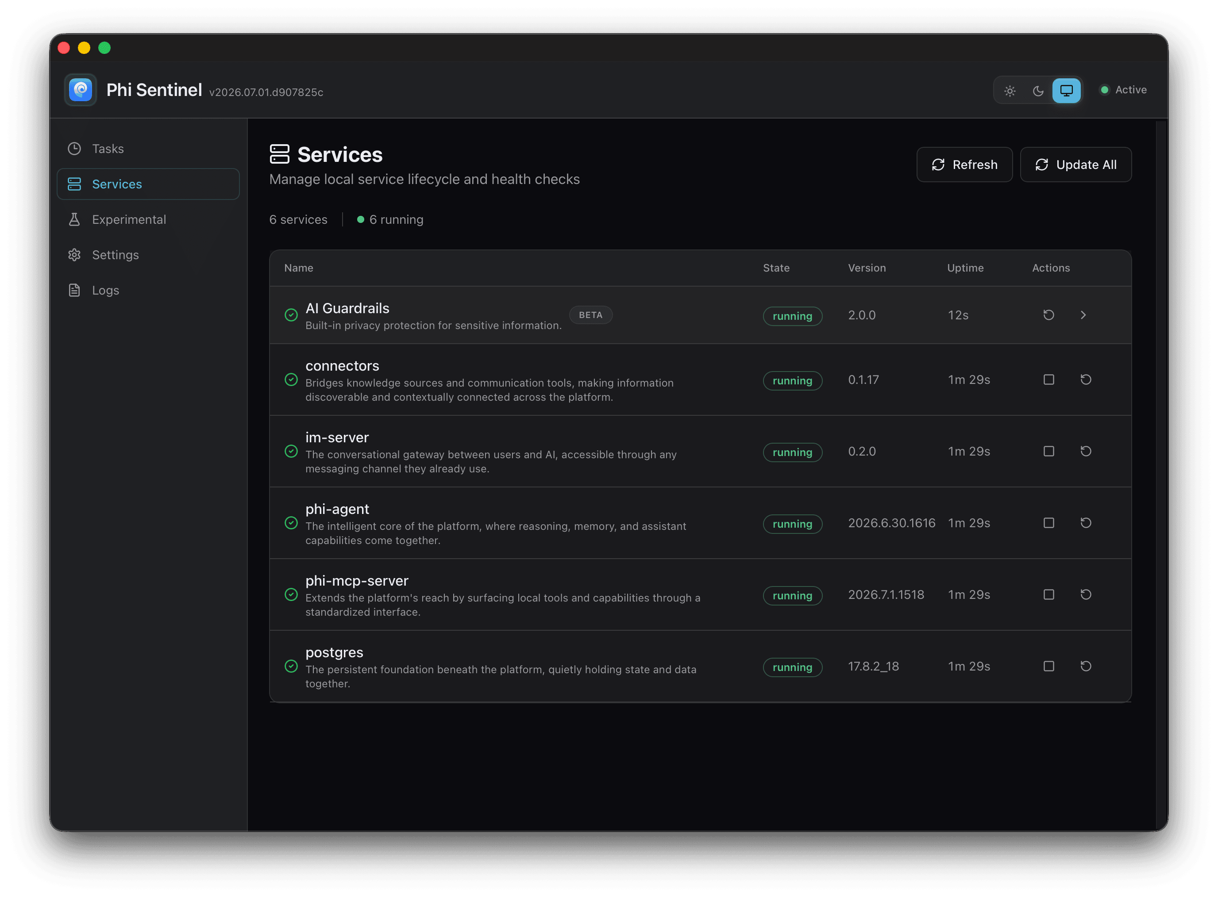Image resolution: width=1218 pixels, height=897 pixels.
Task: Open the Tasks section
Action: point(148,149)
